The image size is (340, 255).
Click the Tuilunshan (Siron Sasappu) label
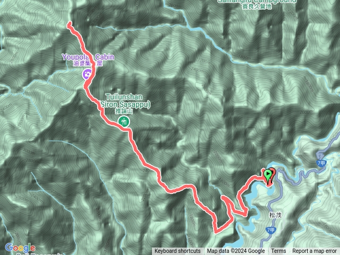[x=125, y=100]
